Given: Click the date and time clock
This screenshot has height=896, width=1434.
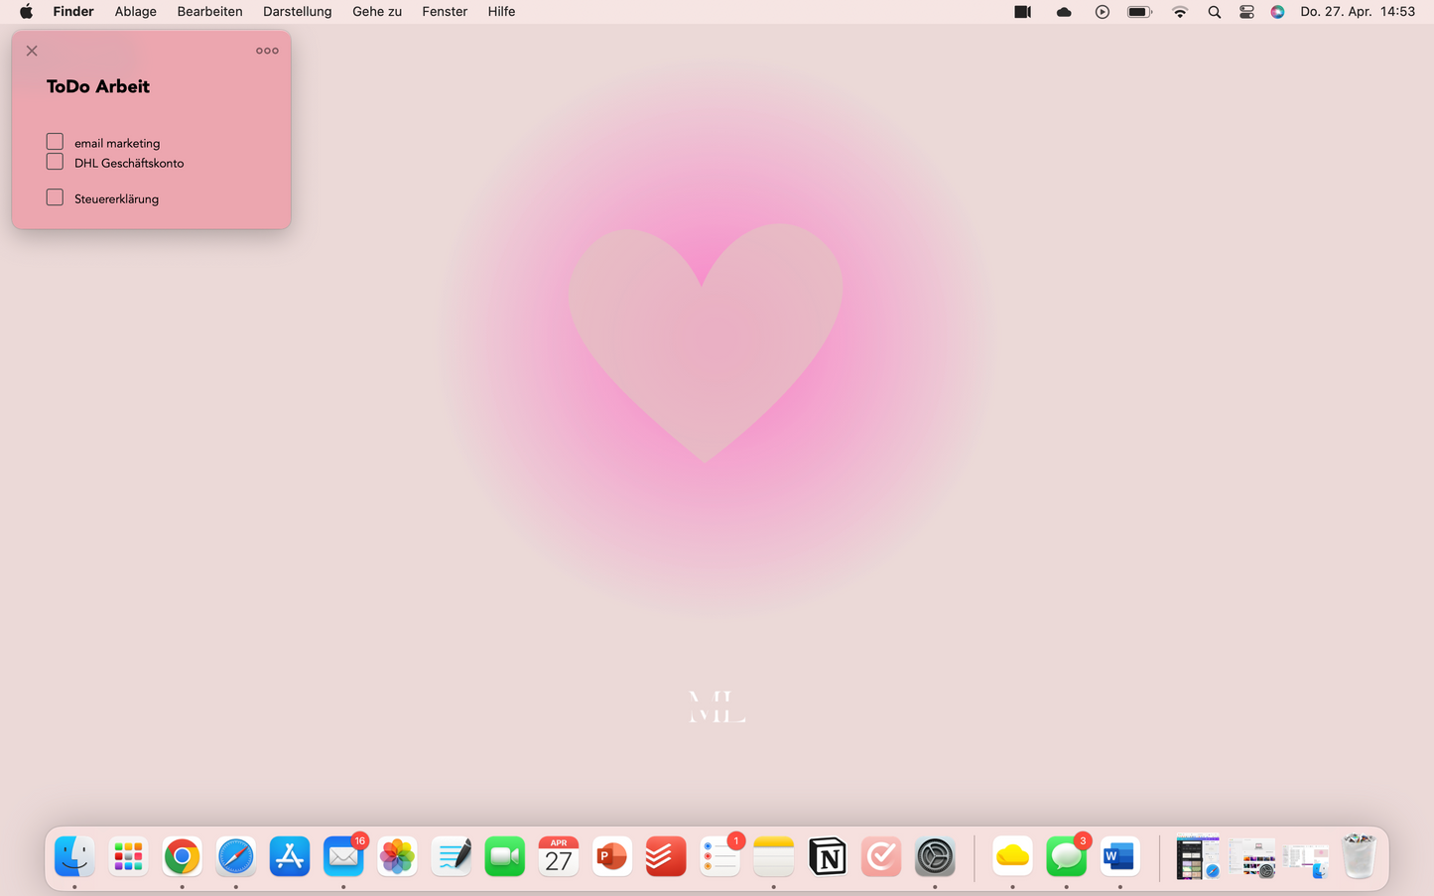Looking at the screenshot, I should coord(1357,12).
